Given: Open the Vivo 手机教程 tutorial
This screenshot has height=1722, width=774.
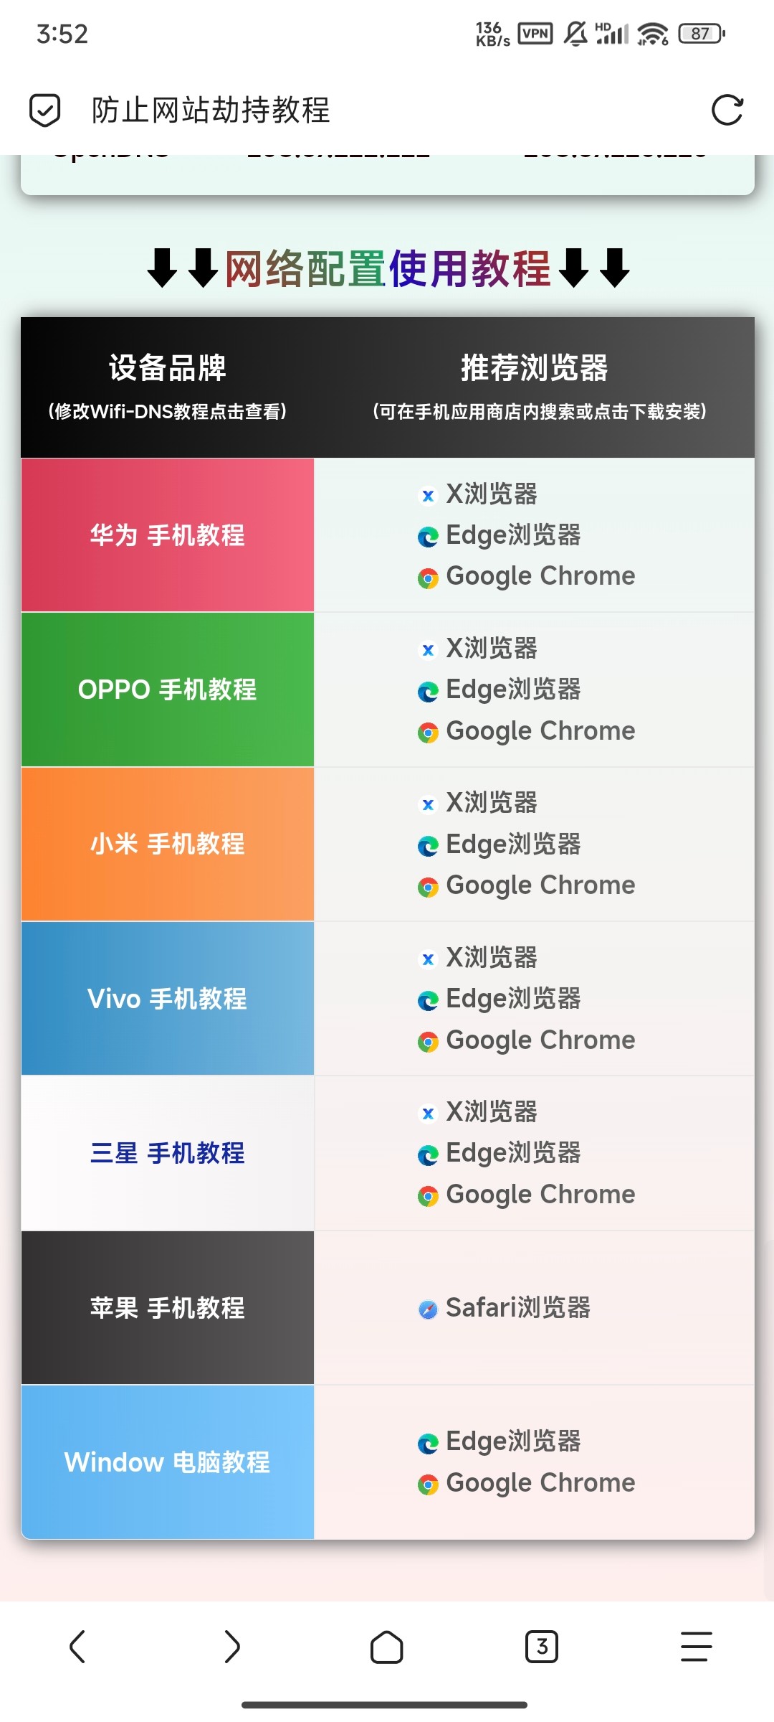Looking at the screenshot, I should [x=168, y=999].
